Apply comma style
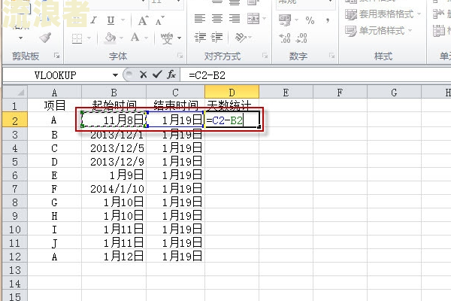 click(328, 20)
